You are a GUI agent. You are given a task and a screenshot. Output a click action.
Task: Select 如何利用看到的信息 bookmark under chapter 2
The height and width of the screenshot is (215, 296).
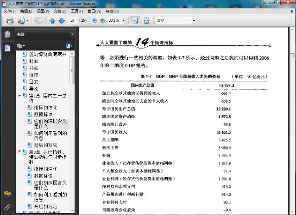pos(50,197)
